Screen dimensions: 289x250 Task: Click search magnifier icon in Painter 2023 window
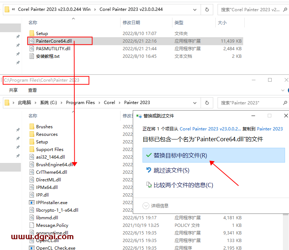285,103
